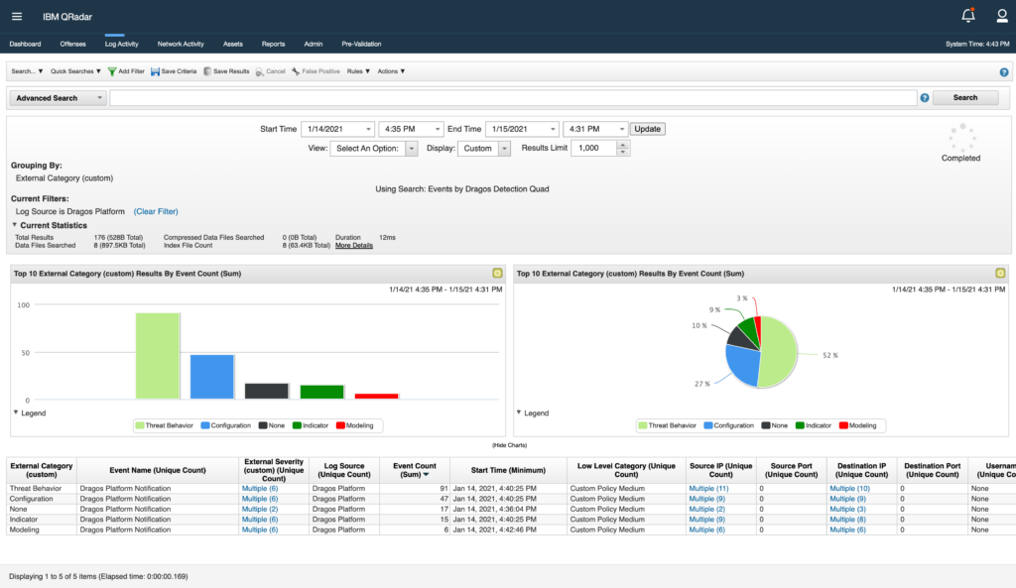Click the tall Threat Behavior bar
This screenshot has width=1016, height=588.
click(x=158, y=356)
